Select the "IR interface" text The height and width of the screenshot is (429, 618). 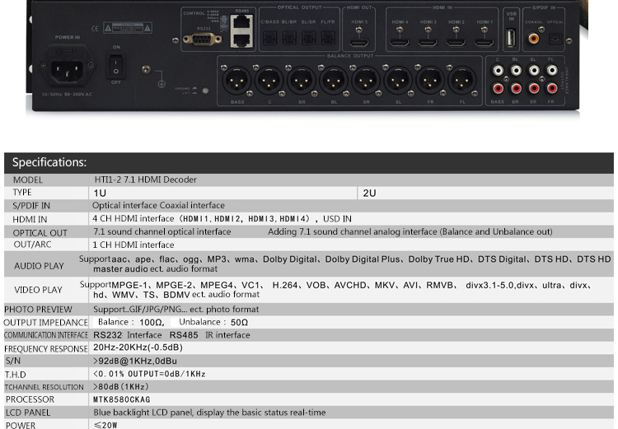[227, 335]
